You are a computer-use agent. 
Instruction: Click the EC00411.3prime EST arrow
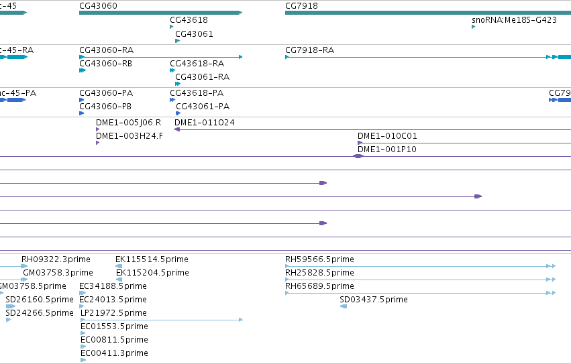point(83,360)
